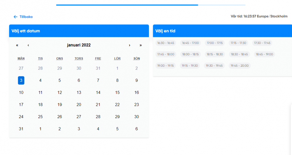Choose date 8 in the Lör column
Image resolution: width=292 pixels, height=155 pixels.
[117, 80]
